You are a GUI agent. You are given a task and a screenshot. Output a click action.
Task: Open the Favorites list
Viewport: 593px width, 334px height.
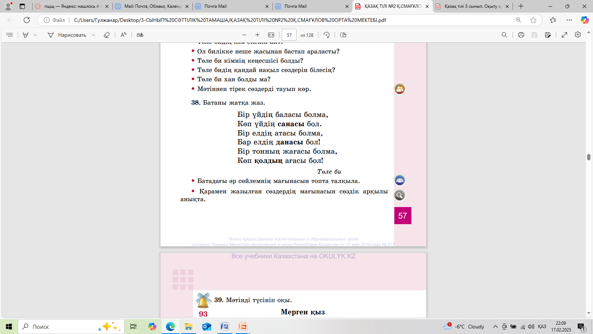point(553,20)
